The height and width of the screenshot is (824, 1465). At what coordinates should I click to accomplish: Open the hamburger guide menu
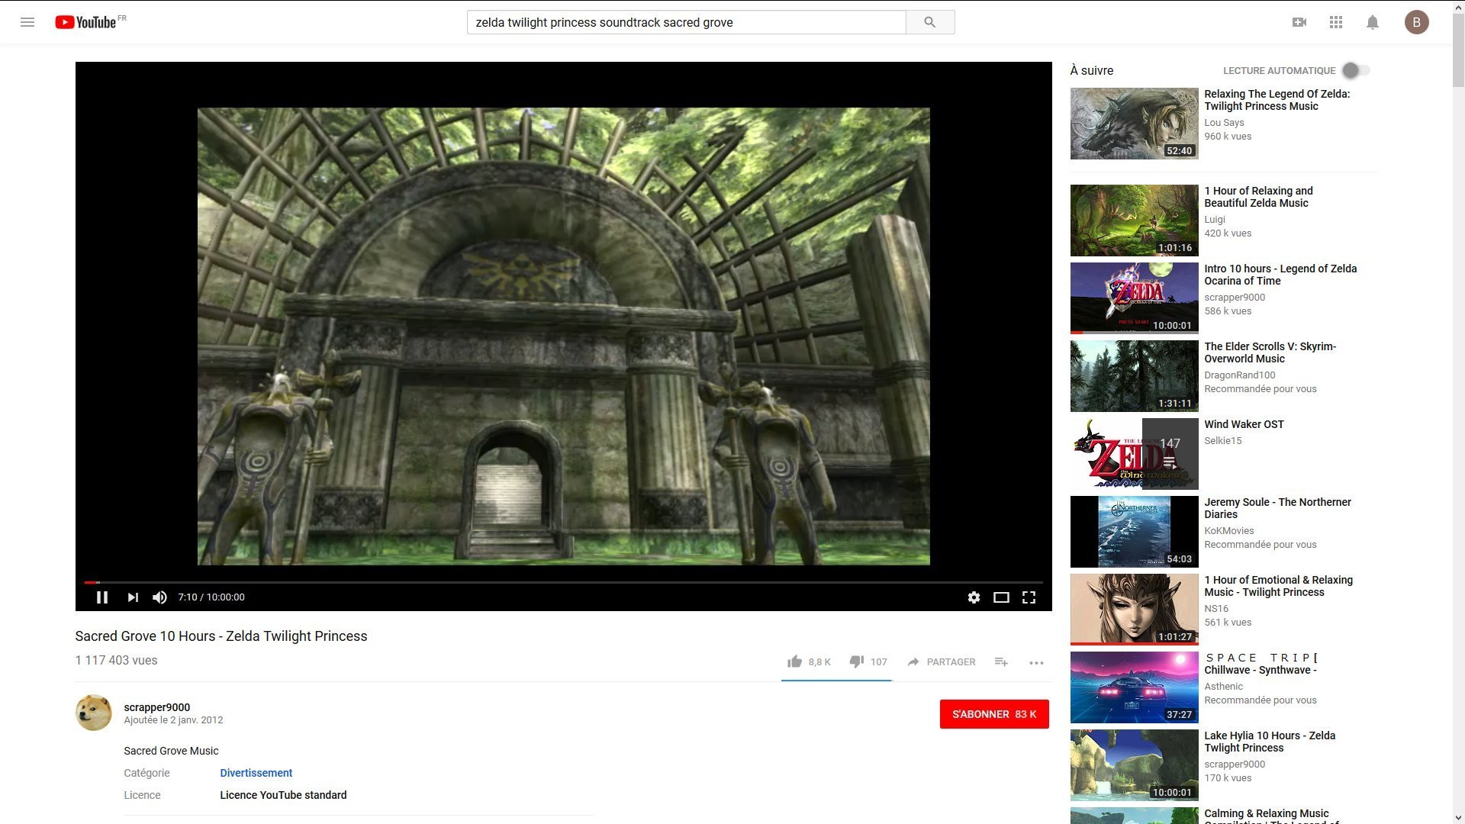pyautogui.click(x=27, y=22)
